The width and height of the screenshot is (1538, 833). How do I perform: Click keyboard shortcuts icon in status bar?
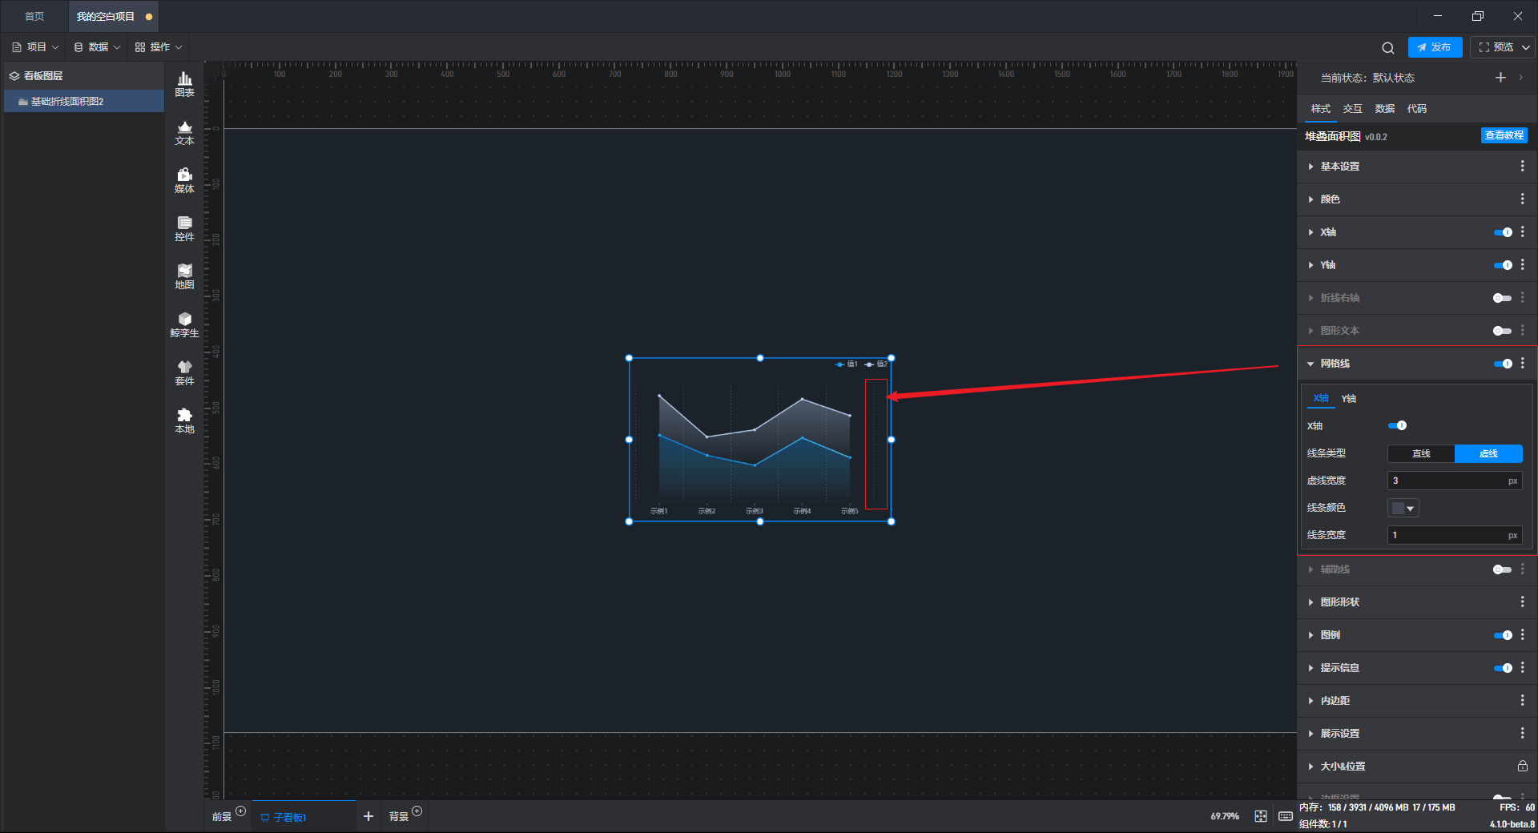(x=1286, y=816)
